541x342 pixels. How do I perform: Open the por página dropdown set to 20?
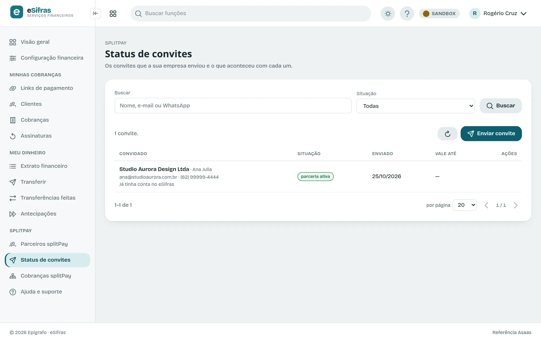coord(465,205)
